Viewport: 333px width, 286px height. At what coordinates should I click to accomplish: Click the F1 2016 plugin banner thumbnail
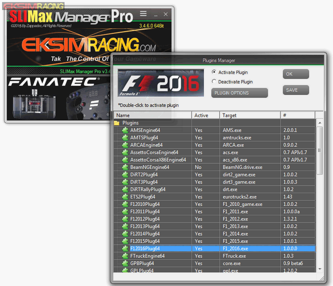tap(161, 83)
